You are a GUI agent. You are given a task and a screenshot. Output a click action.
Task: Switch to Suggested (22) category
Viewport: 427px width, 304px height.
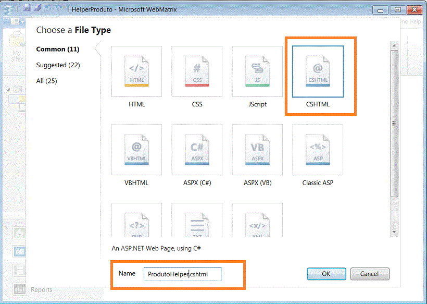tap(58, 65)
